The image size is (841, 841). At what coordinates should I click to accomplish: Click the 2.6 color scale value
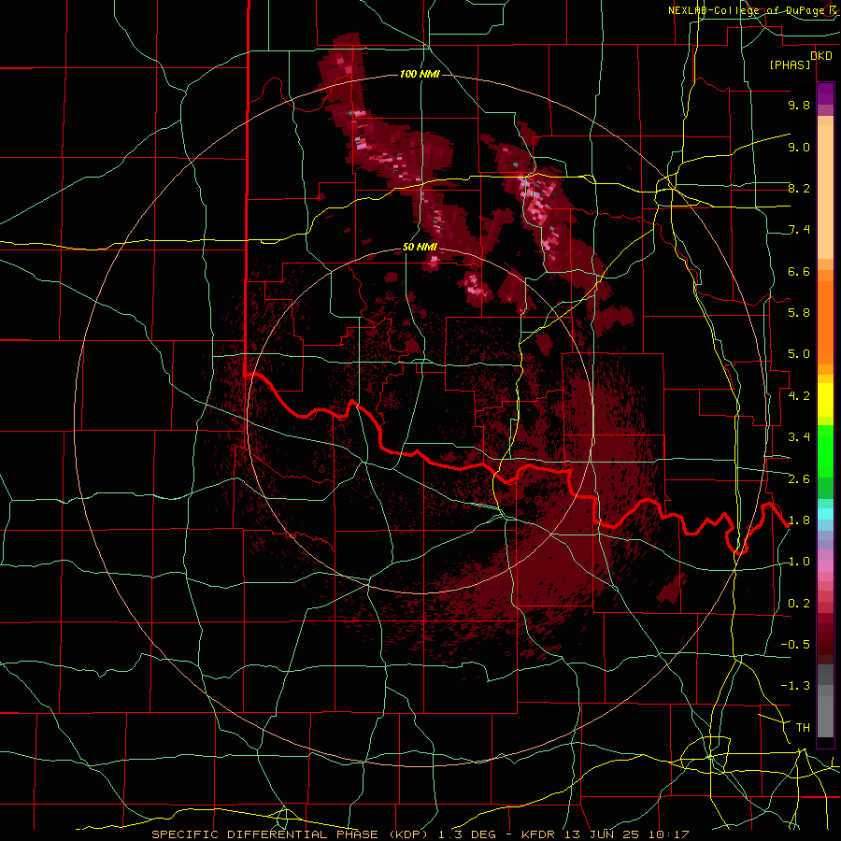point(799,479)
